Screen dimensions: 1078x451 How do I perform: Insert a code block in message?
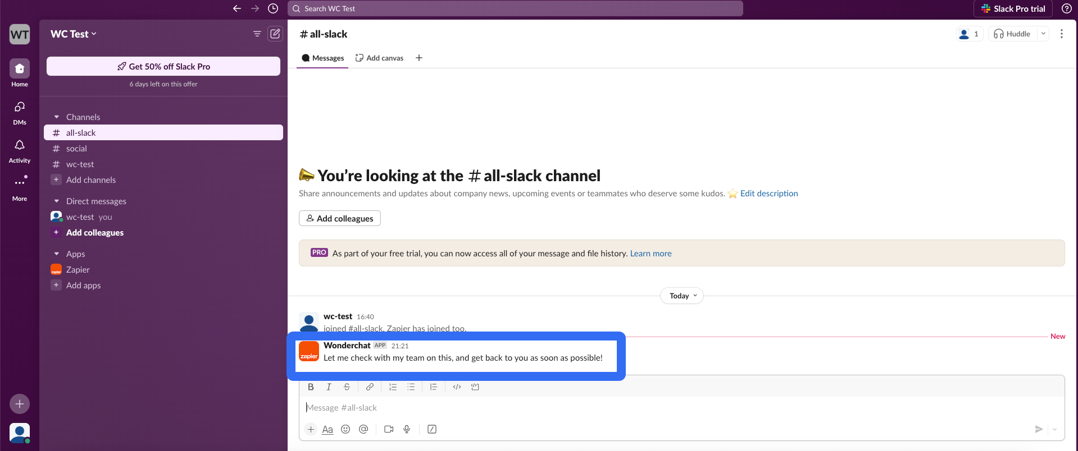tap(475, 387)
